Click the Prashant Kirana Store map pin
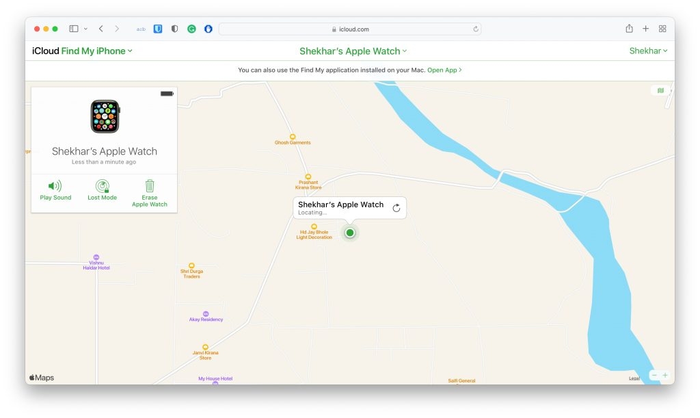Viewport: 700px width, 418px height. (x=308, y=177)
